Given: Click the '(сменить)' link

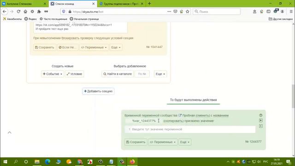Looking at the screenshot, I should click(x=203, y=115).
